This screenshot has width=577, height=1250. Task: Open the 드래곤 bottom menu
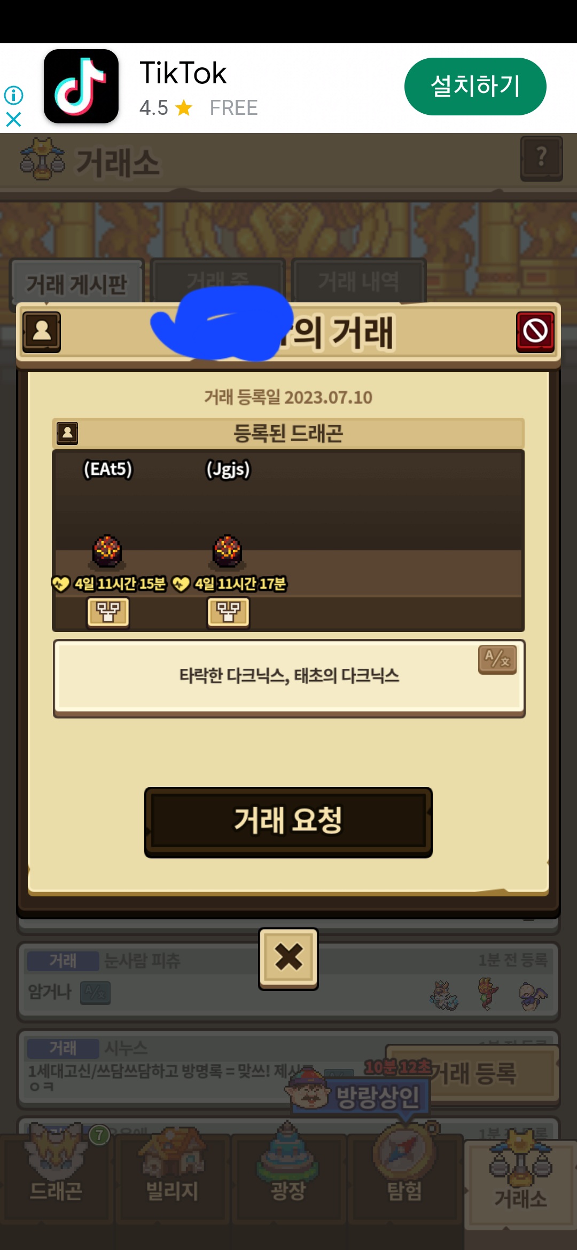click(x=56, y=1170)
